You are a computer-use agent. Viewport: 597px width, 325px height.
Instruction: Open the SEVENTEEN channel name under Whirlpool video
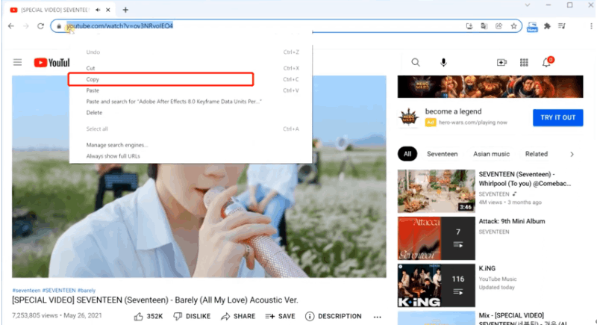click(x=494, y=194)
